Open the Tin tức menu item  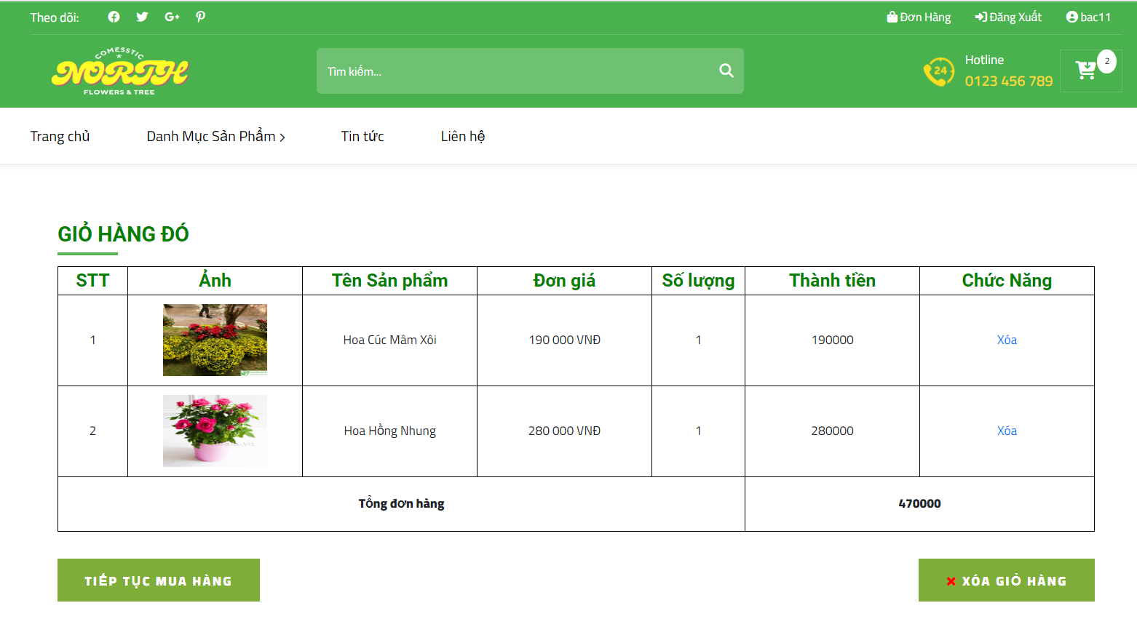pos(363,136)
